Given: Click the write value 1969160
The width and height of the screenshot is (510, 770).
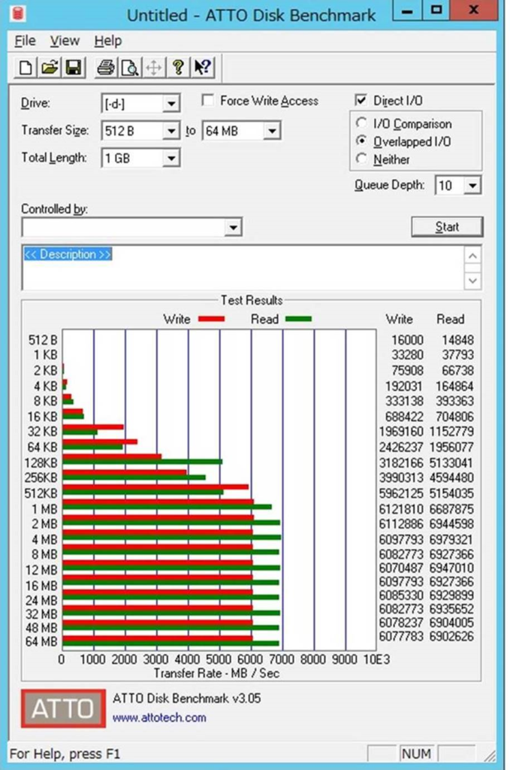Looking at the screenshot, I should 400,432.
